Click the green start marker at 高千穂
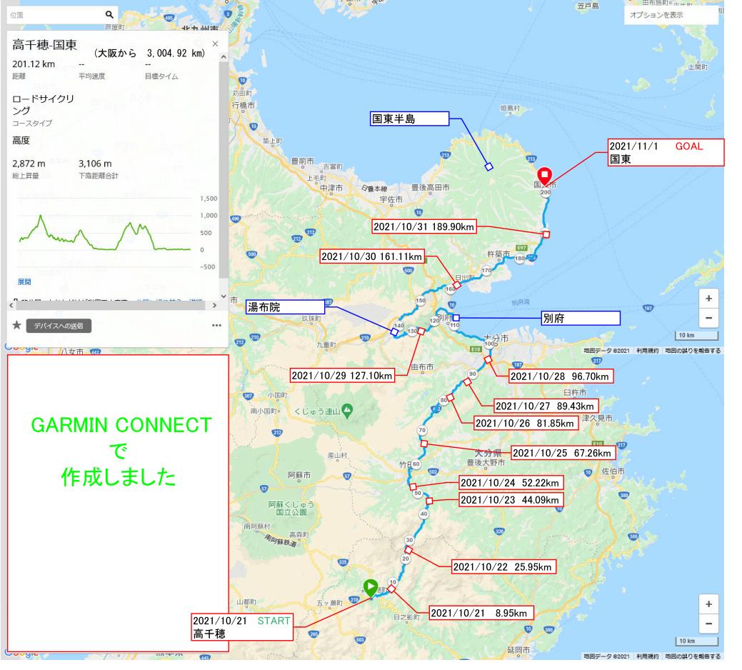The width and height of the screenshot is (742, 670). point(371,588)
